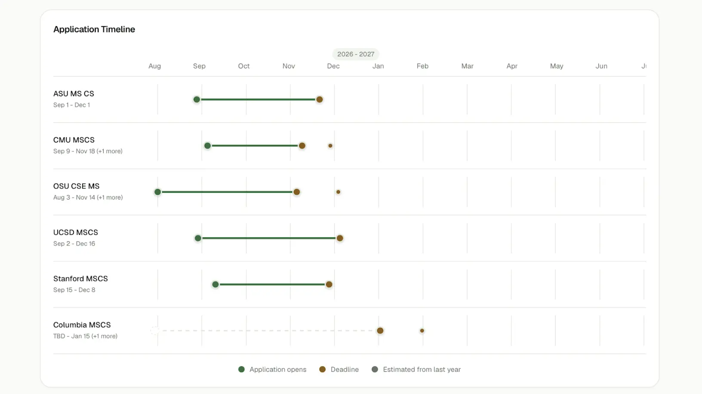Click the UCSD MSCS green duration bar

coord(269,238)
